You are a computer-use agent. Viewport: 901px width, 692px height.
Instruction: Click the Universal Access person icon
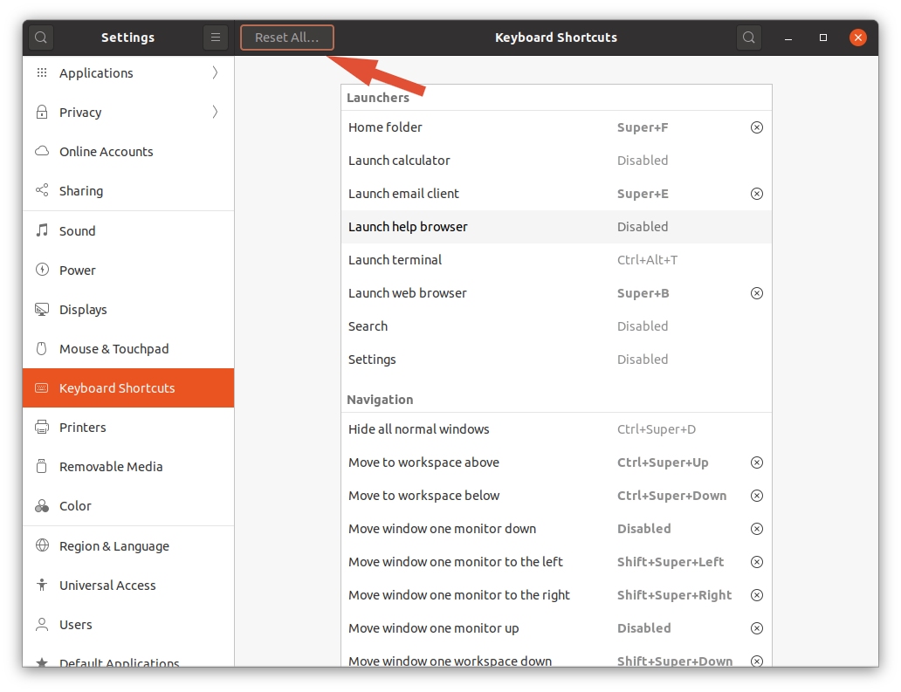pyautogui.click(x=41, y=585)
